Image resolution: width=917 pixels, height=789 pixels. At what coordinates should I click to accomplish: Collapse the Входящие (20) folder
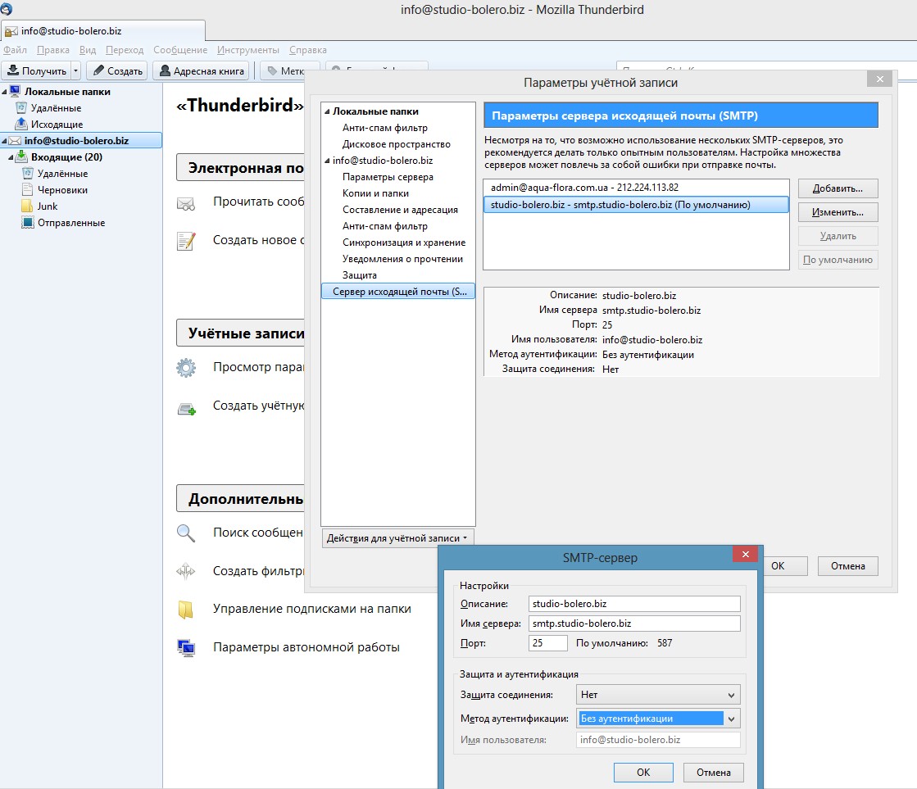(11, 157)
